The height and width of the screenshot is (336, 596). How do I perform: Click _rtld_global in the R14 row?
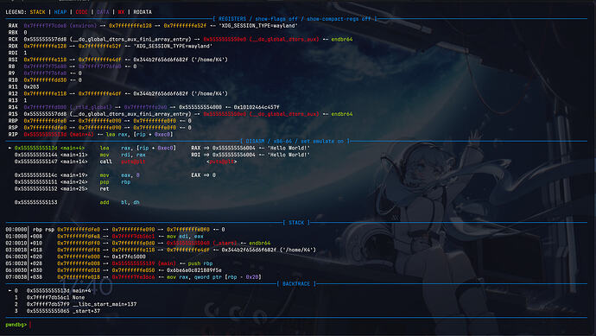pos(91,107)
